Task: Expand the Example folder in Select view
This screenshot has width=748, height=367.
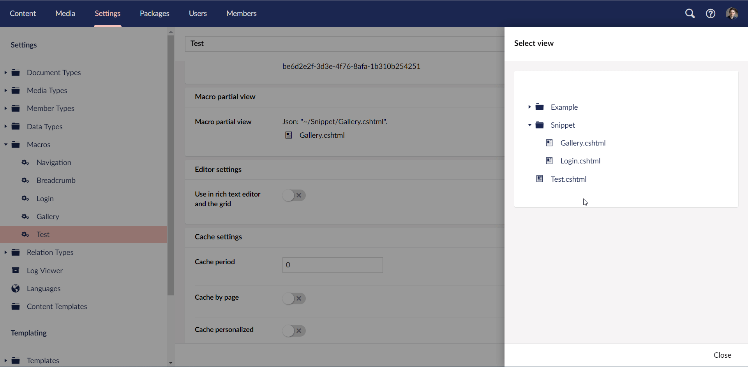Action: [x=530, y=107]
